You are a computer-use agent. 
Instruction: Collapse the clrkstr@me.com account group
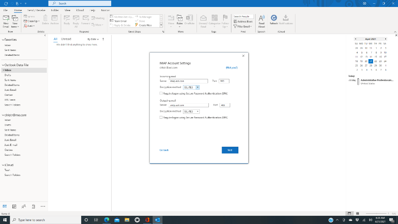tap(3, 115)
